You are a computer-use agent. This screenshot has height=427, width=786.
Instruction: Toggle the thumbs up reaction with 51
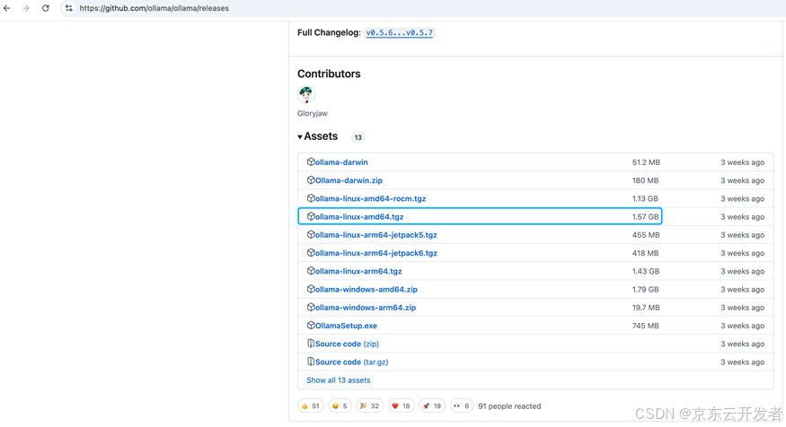pyautogui.click(x=310, y=406)
